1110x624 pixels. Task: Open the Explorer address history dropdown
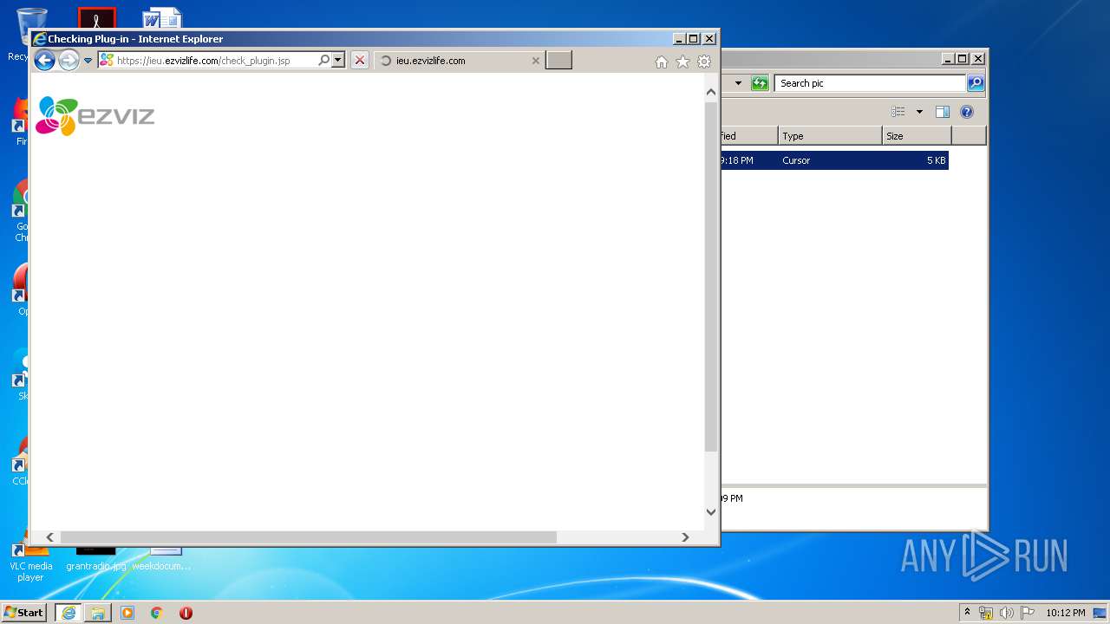coord(738,83)
